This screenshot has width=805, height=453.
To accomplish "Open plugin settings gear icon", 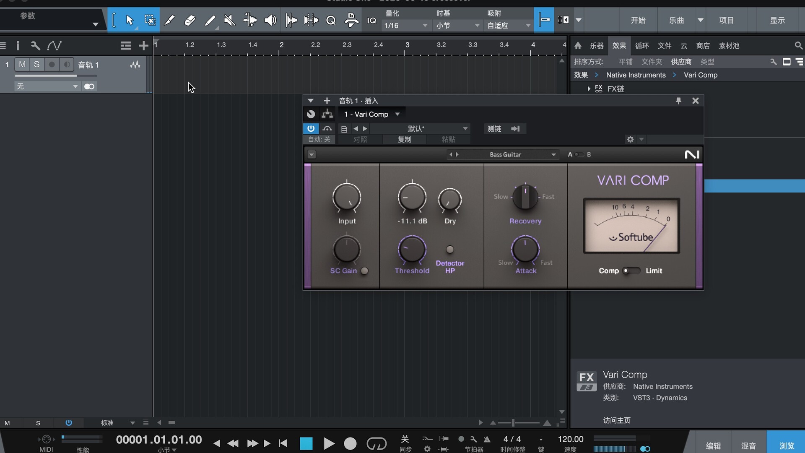I will 630,139.
